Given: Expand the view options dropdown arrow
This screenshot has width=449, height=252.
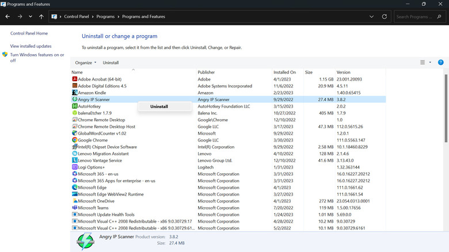Looking at the screenshot, I should click(430, 62).
